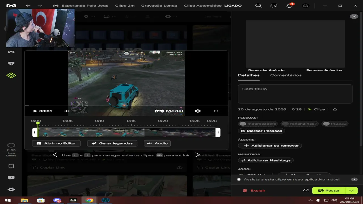The width and height of the screenshot is (363, 204).
Task: Publish the clip with the Postar button
Action: pos(329,190)
